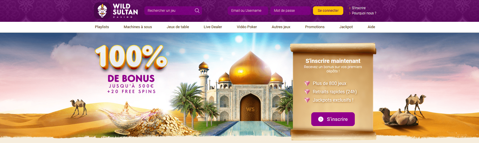Select Live Dealer in navigation
Screen dimensions: 479x143
(x=213, y=27)
